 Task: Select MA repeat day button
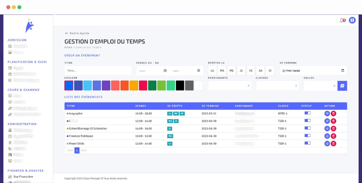[222, 70]
